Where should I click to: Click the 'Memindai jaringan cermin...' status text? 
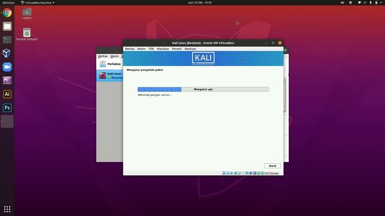(x=155, y=95)
